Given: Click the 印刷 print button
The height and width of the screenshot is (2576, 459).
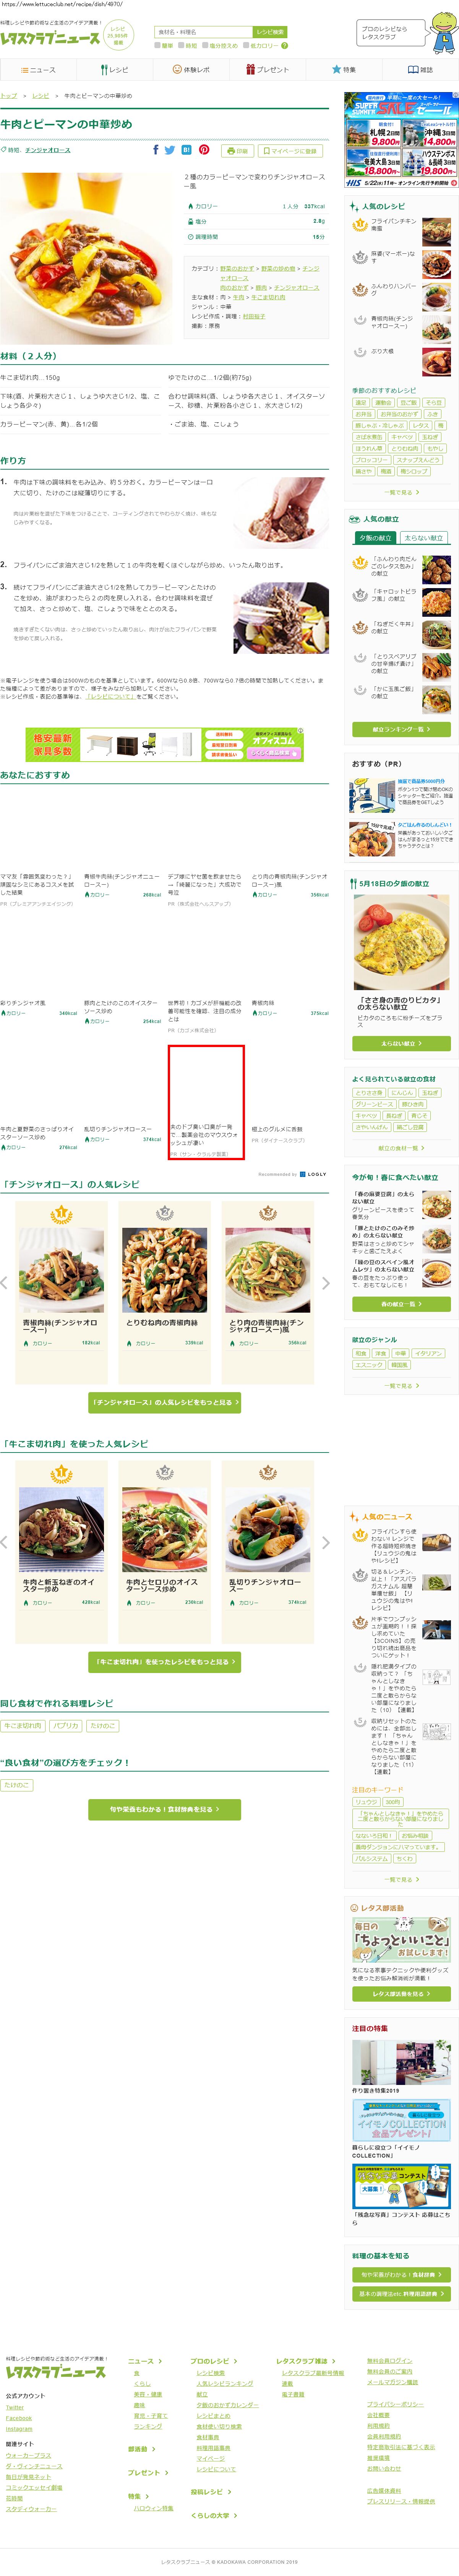Looking at the screenshot, I should [237, 151].
